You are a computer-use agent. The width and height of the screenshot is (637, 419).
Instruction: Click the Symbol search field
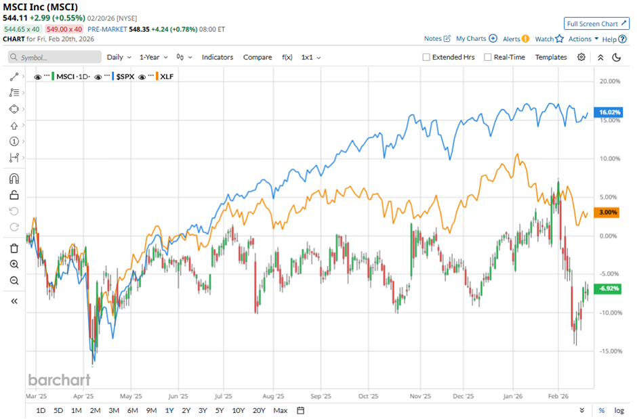click(54, 57)
